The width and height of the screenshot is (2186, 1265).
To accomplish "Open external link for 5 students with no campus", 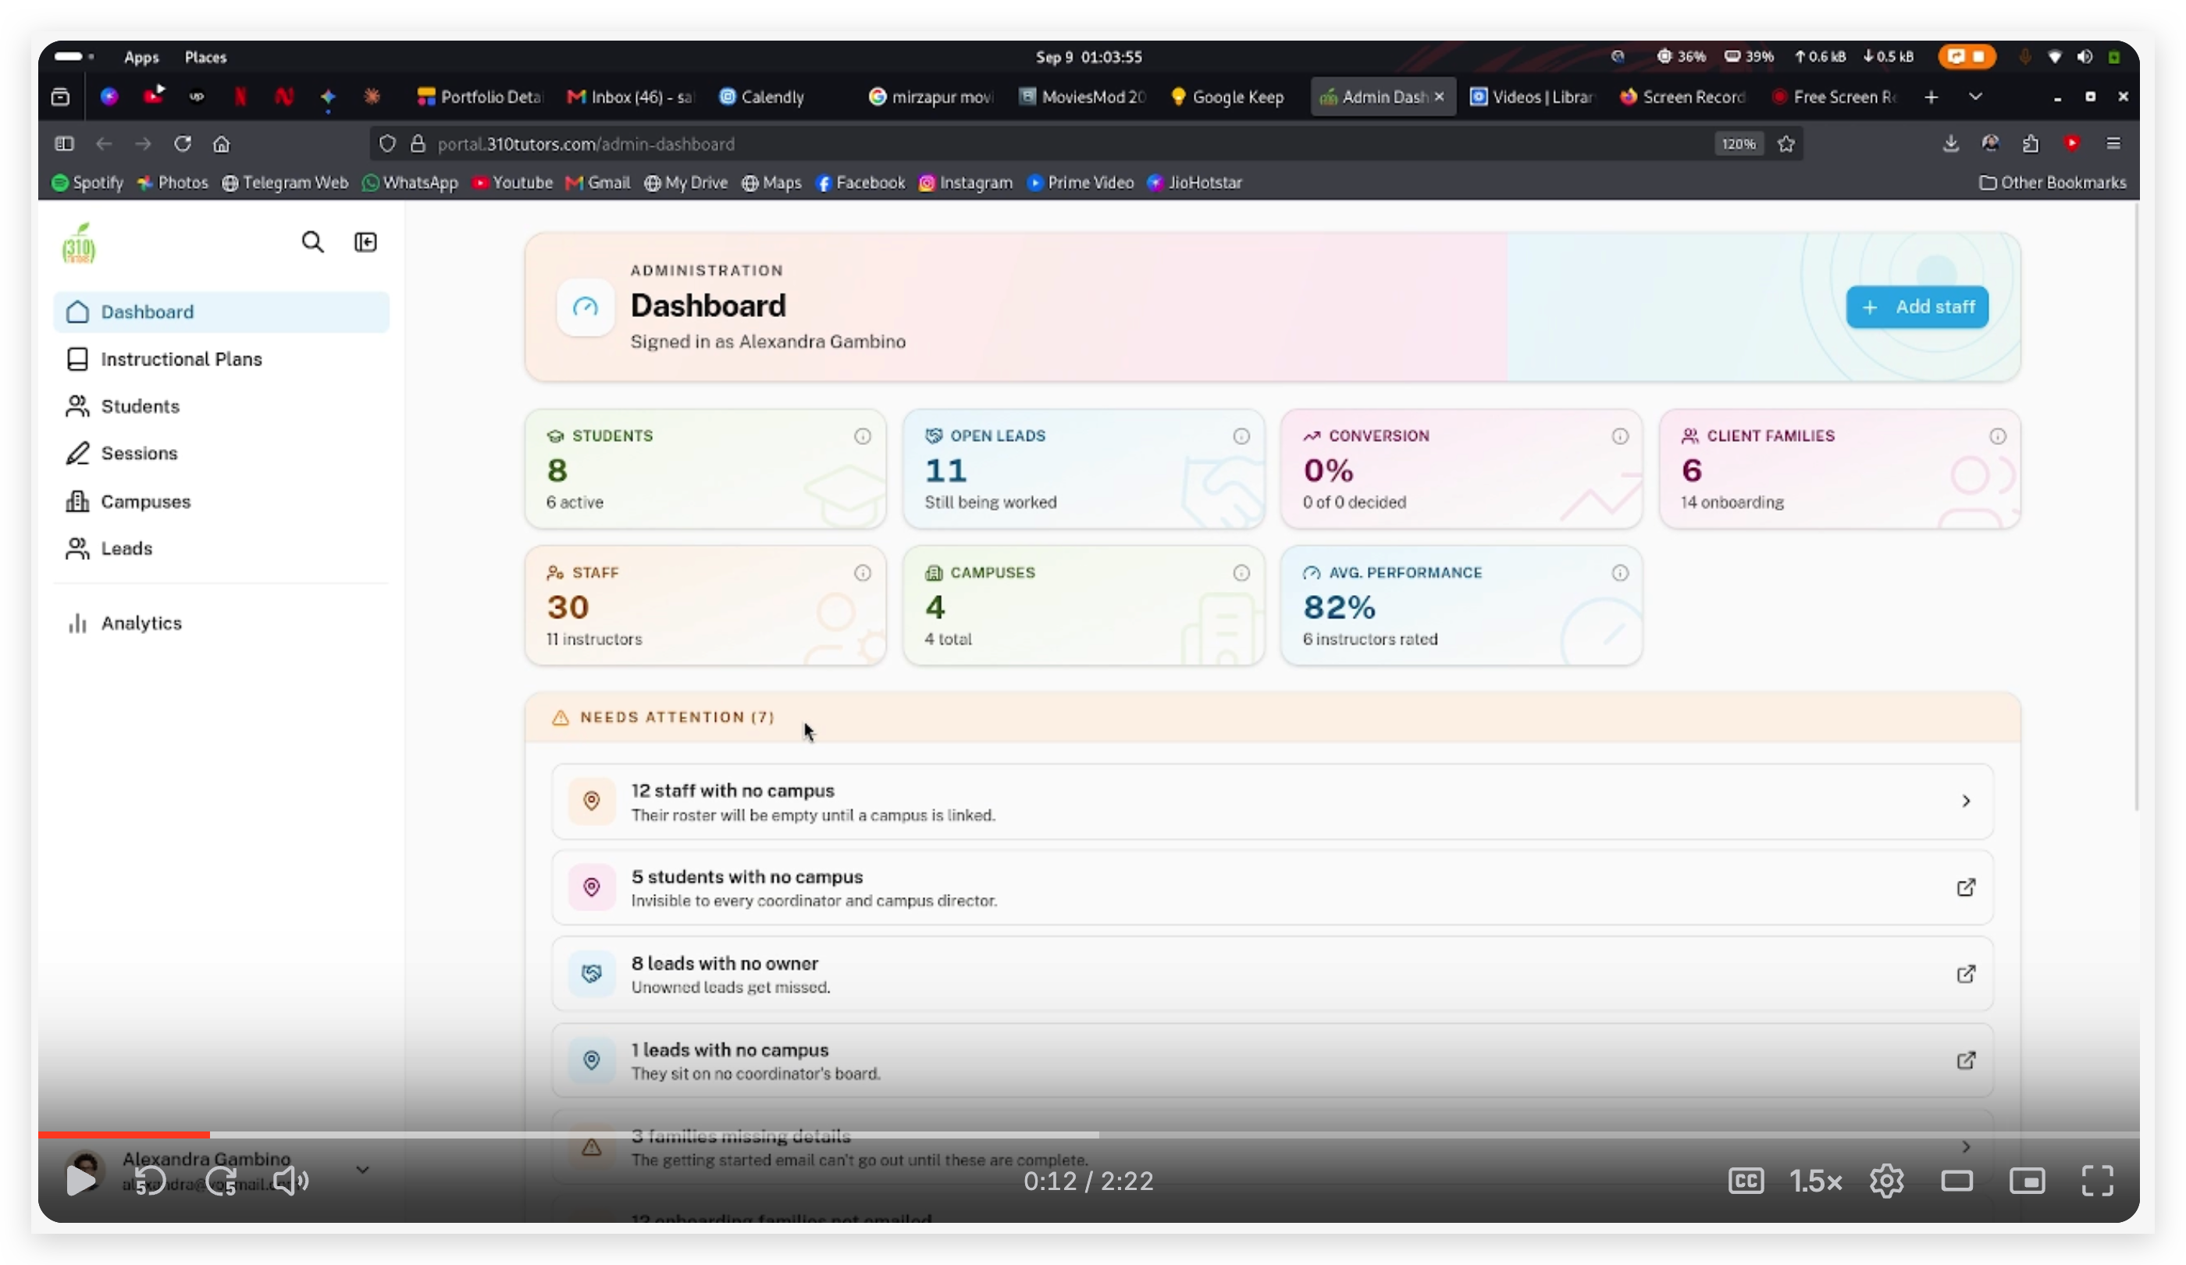I will (1966, 888).
